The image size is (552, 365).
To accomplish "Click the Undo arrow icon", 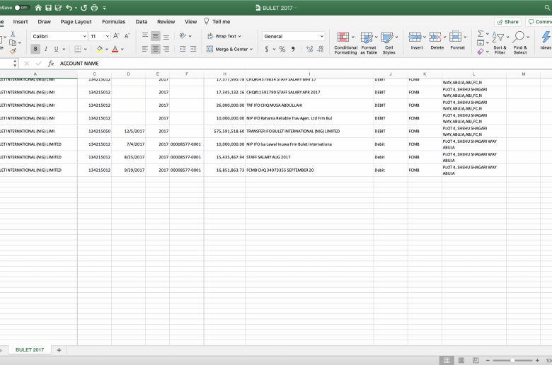I will (x=69, y=7).
